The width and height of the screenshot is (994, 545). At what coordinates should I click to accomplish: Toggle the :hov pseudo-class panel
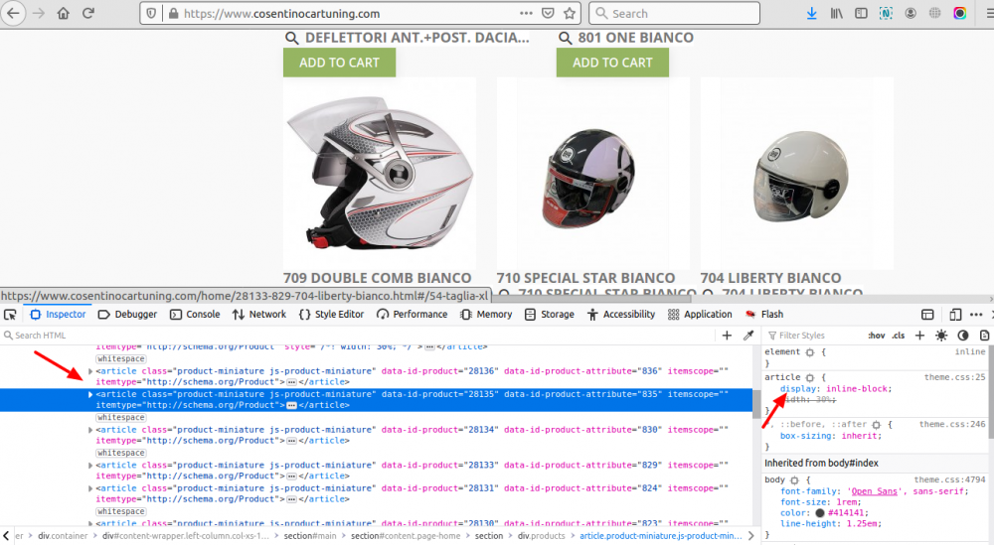point(877,336)
